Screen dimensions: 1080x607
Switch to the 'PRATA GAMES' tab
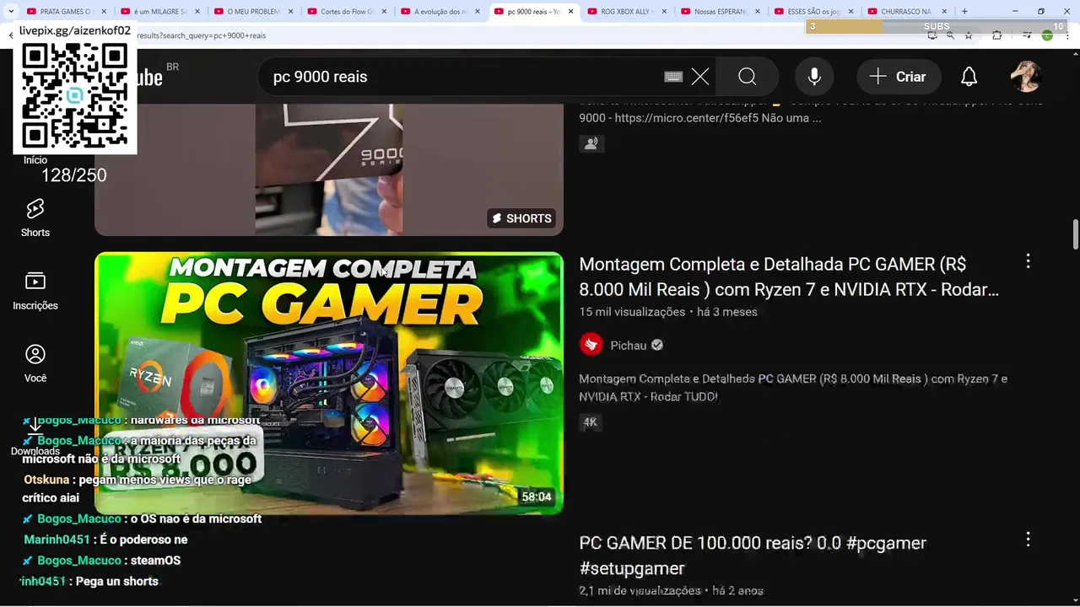pos(66,12)
